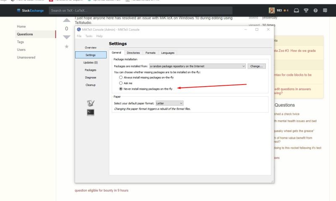Click 'question eligible for bounty in 9 hours'
Image resolution: width=336 pixels, height=201 pixels.
101,190
